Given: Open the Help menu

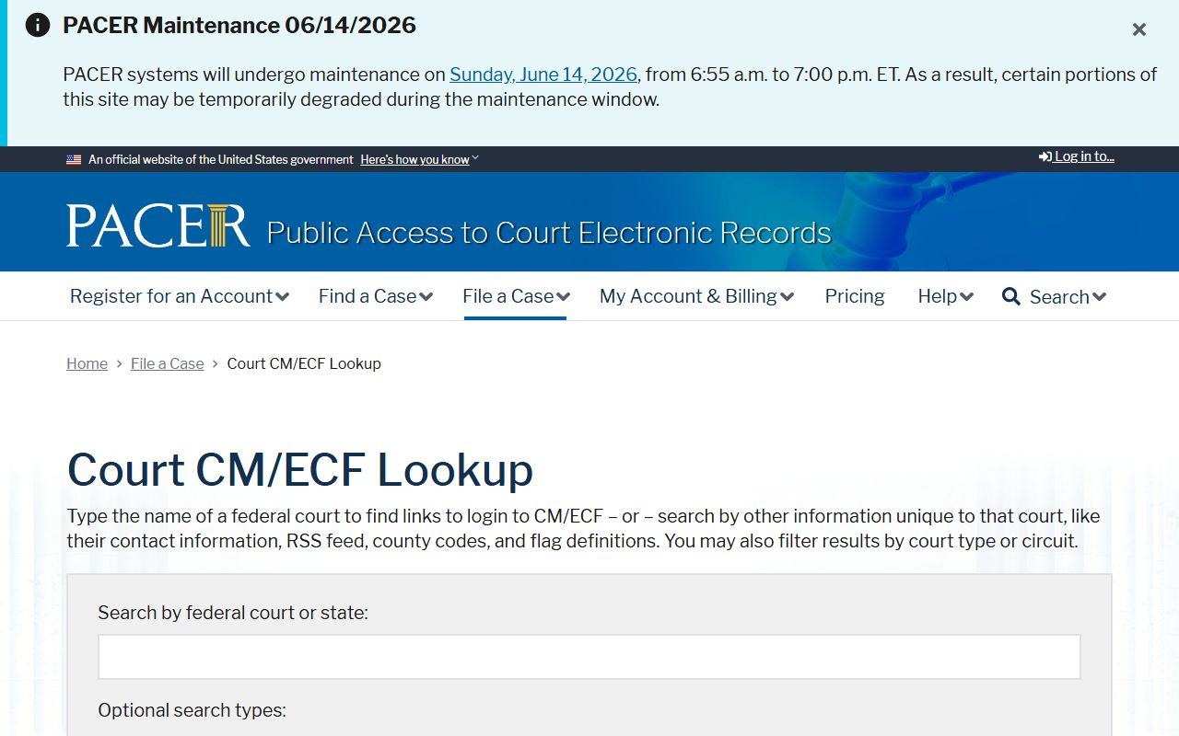Looking at the screenshot, I should [x=945, y=296].
